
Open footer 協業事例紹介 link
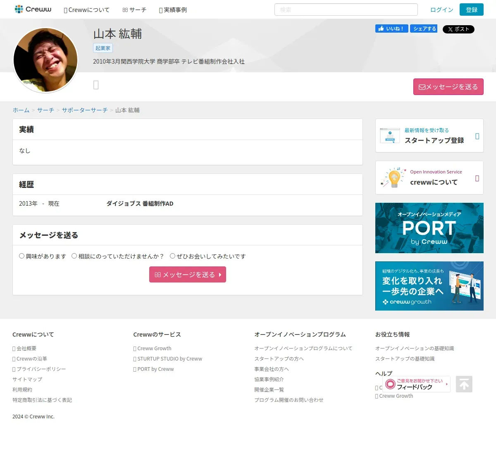click(x=269, y=380)
